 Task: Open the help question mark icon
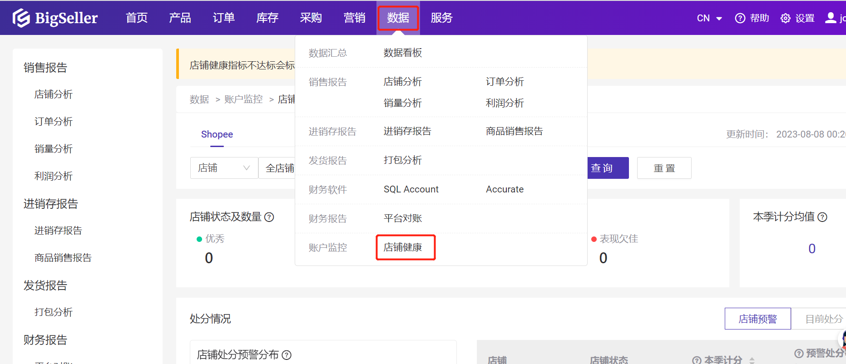[740, 18]
